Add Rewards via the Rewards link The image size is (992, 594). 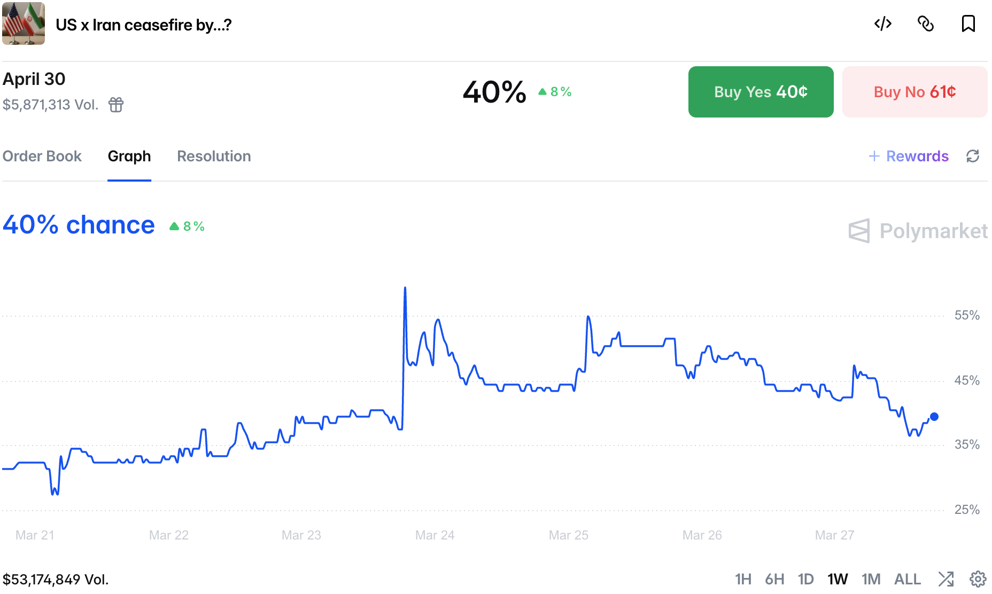point(909,156)
